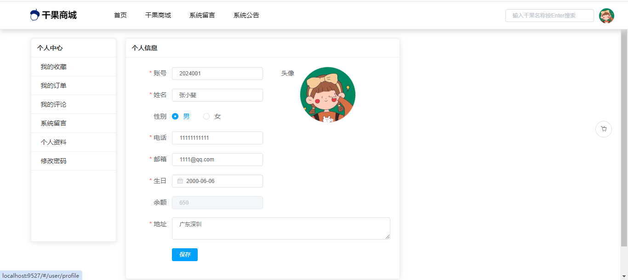Open 个人资料 in sidebar
Image resolution: width=628 pixels, height=280 pixels.
tap(74, 142)
